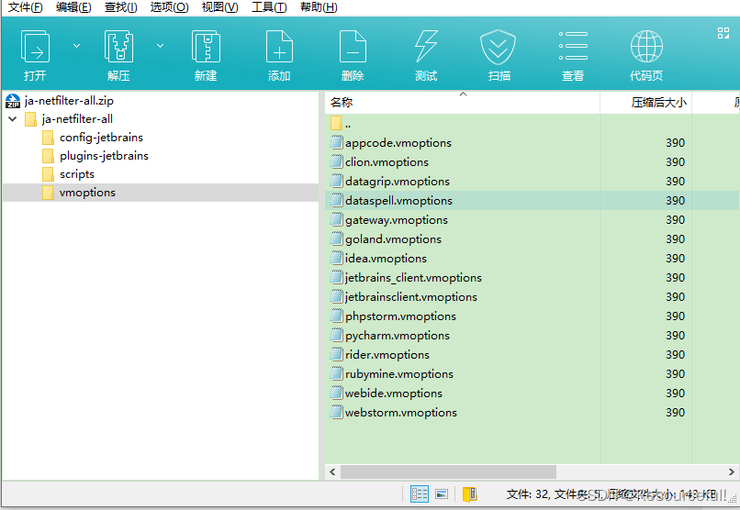Open the dropdown arrow beside 打开
The height and width of the screenshot is (510, 740).
76,46
